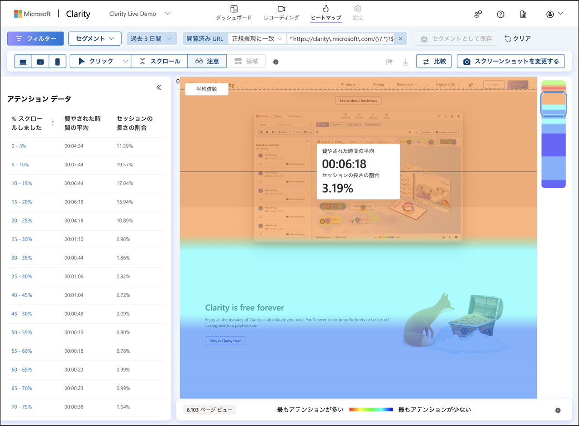Select the mobile device view icon
This screenshot has width=579, height=426.
pyautogui.click(x=57, y=62)
